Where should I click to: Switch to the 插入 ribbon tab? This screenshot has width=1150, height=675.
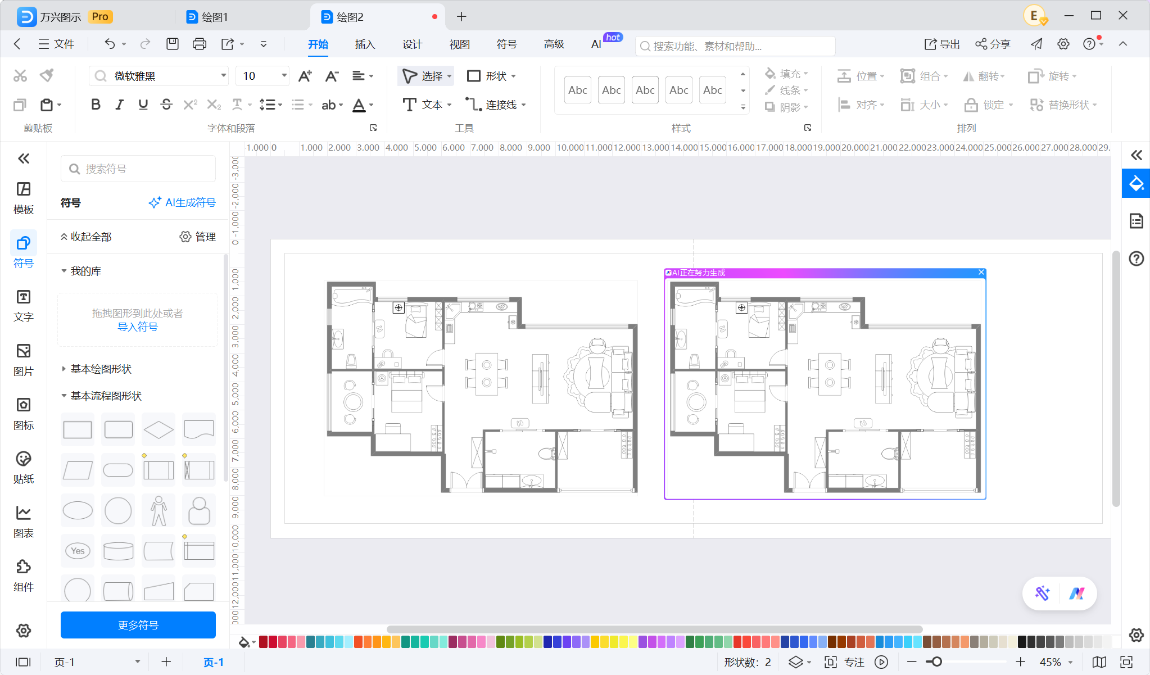pyautogui.click(x=365, y=44)
